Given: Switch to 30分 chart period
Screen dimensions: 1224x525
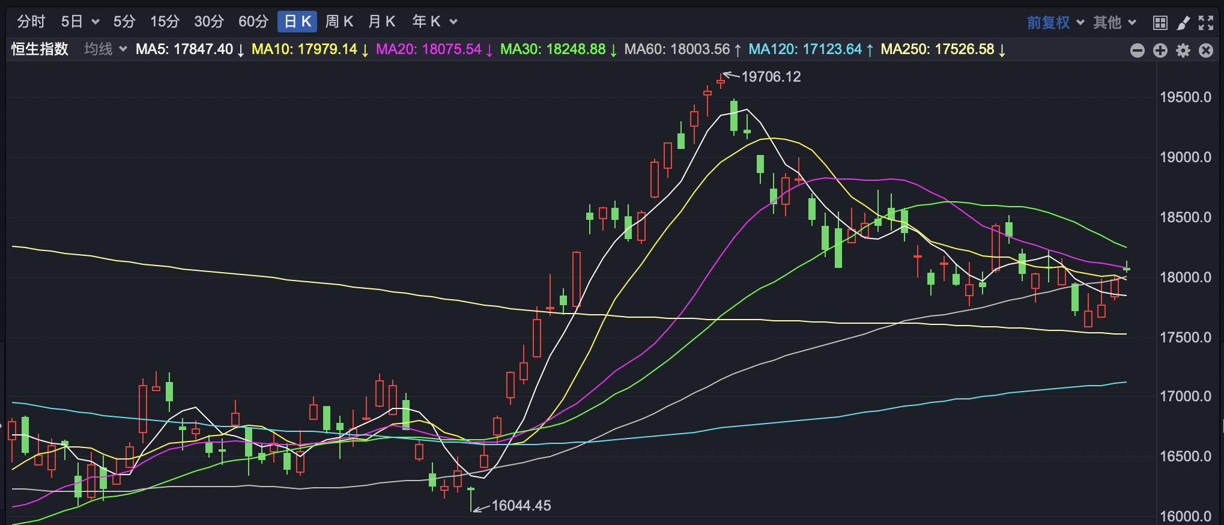Looking at the screenshot, I should click(x=209, y=22).
